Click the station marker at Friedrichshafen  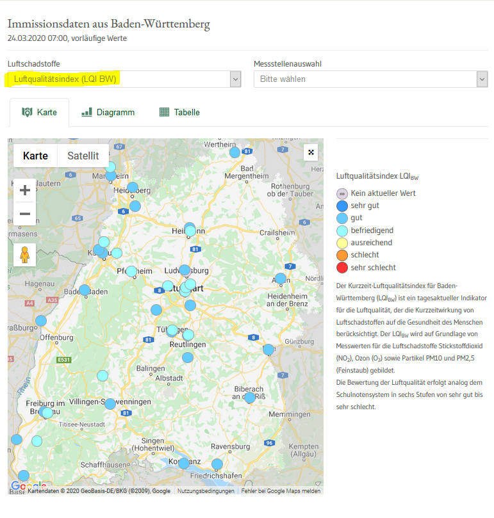[217, 464]
